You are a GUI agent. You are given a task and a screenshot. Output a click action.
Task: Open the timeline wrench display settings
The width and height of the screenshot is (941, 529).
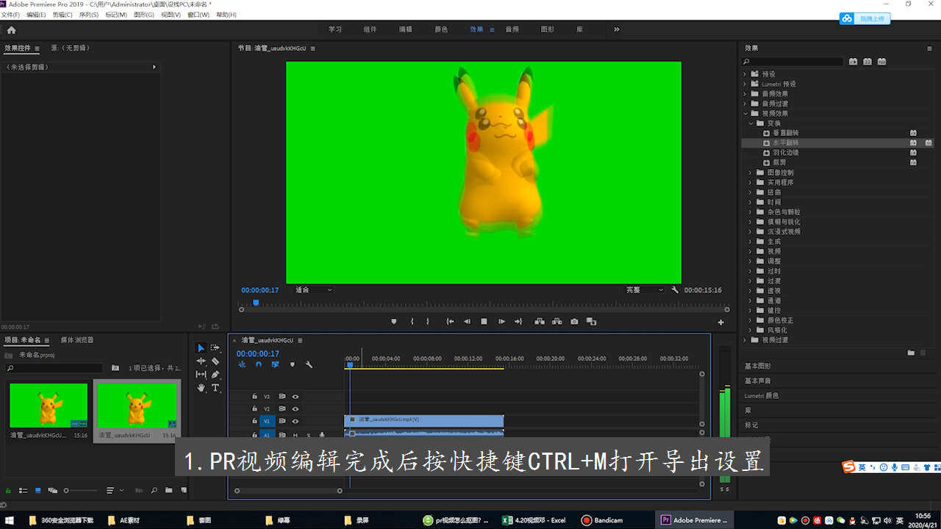pos(309,364)
